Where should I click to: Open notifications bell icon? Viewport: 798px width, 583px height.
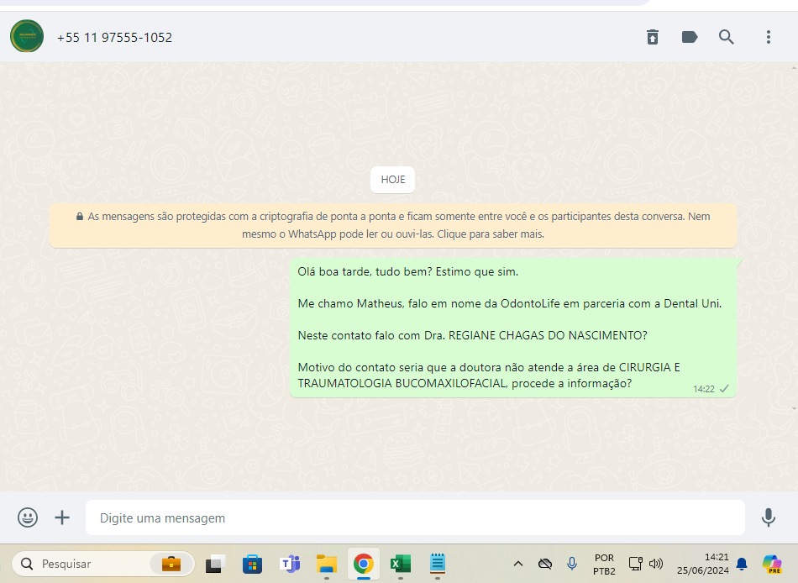click(x=742, y=564)
